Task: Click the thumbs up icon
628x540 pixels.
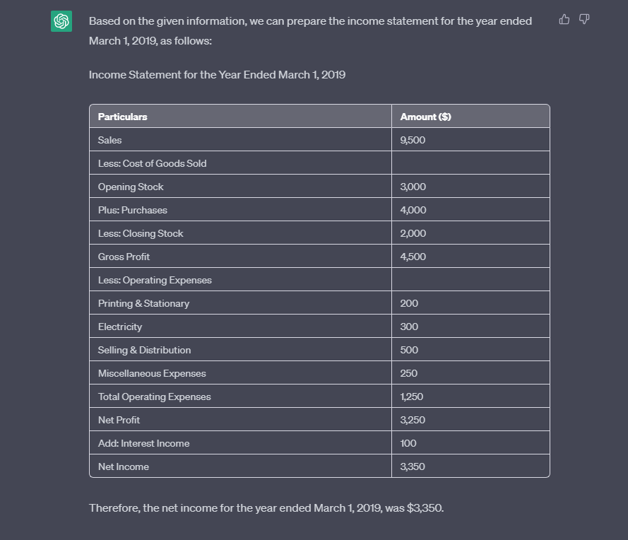Action: pos(564,20)
